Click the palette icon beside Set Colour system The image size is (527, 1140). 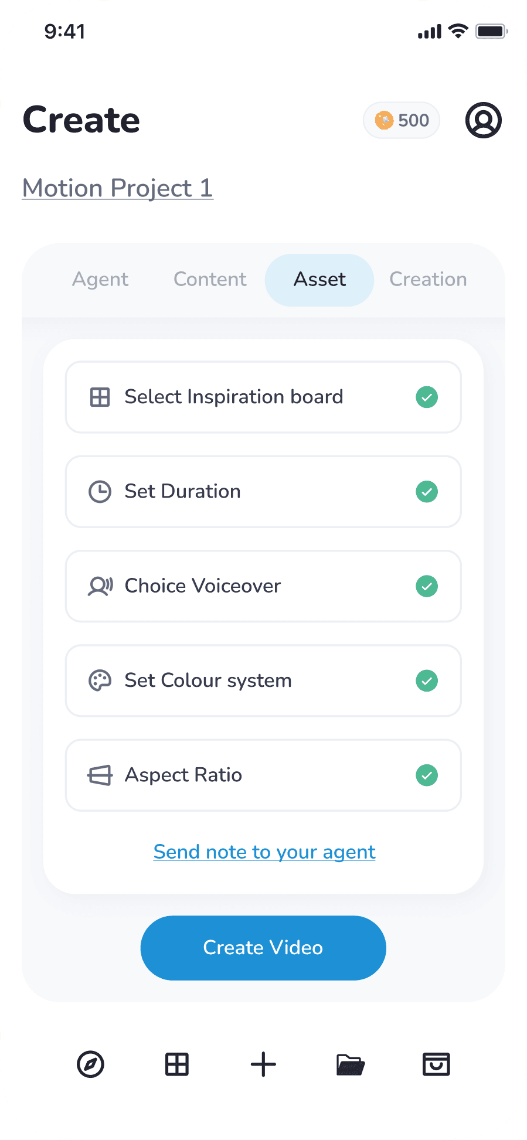[x=100, y=680]
